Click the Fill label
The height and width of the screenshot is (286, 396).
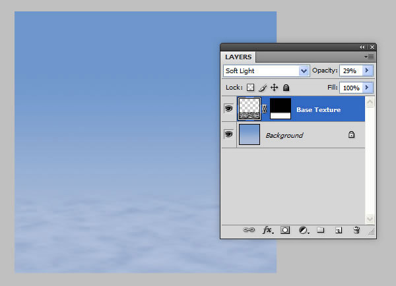tap(333, 87)
